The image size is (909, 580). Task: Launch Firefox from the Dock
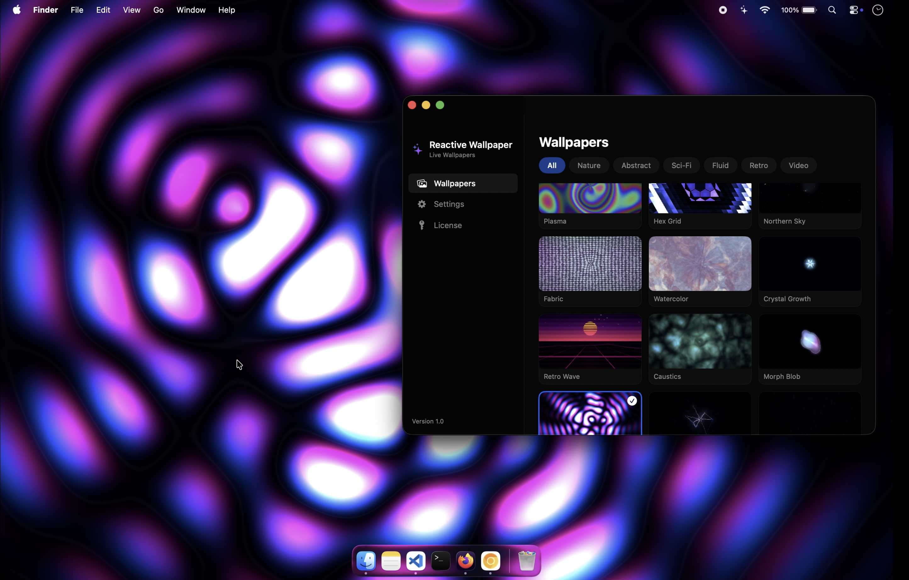pos(465,561)
